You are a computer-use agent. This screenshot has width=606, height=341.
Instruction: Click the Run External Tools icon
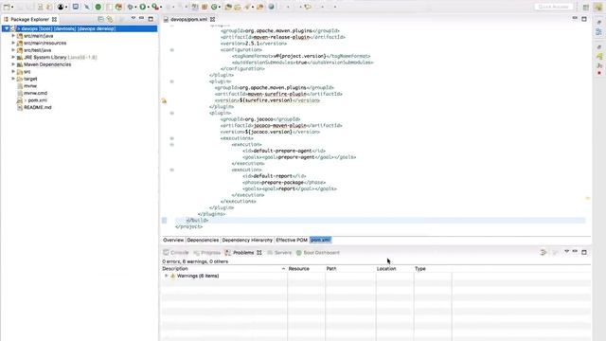click(155, 7)
